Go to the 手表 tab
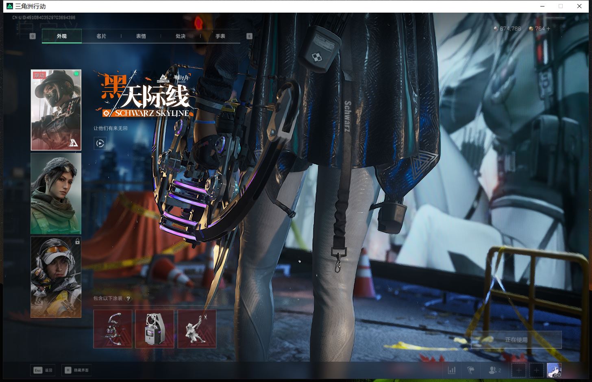 (220, 36)
